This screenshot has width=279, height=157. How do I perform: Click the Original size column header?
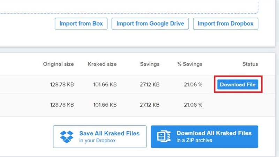click(58, 64)
